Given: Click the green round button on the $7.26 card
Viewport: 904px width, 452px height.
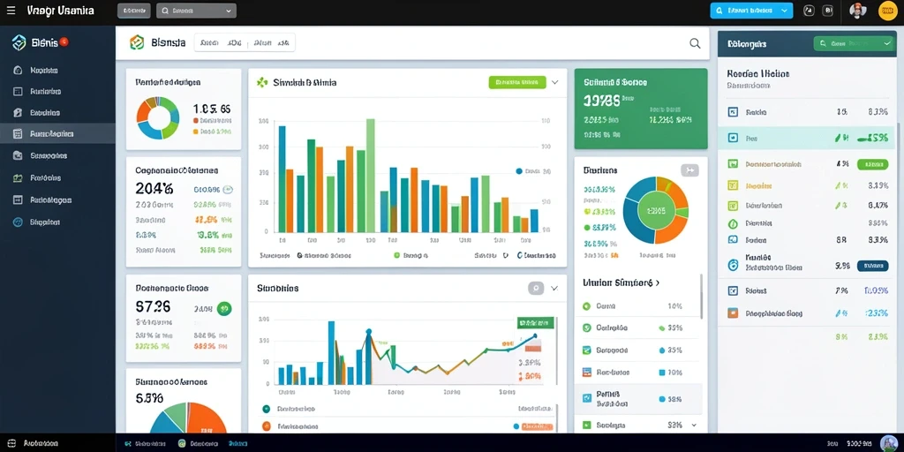Looking at the screenshot, I should click(224, 308).
